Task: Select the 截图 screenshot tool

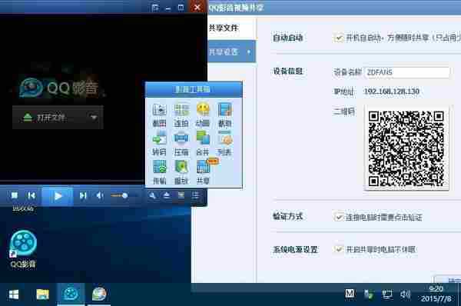Action: [159, 115]
